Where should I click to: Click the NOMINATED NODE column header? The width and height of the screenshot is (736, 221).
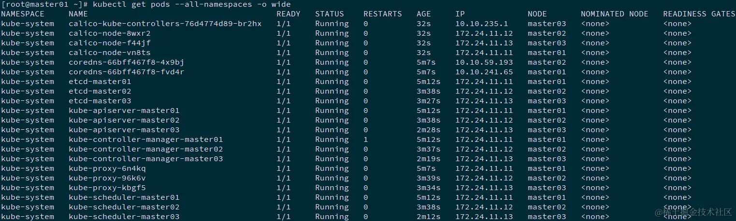tap(615, 14)
